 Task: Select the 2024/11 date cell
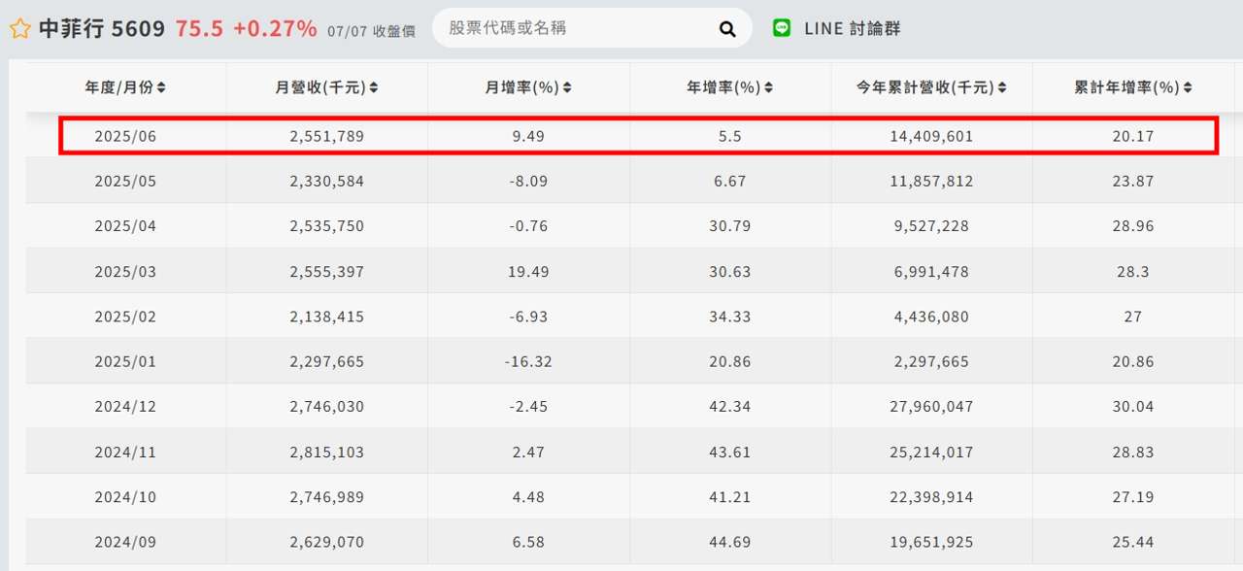pyautogui.click(x=125, y=453)
